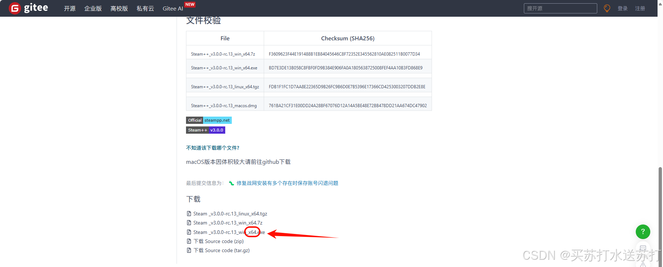Click the Steam++ v3.0.0 badge
The width and height of the screenshot is (663, 267).
tap(206, 130)
